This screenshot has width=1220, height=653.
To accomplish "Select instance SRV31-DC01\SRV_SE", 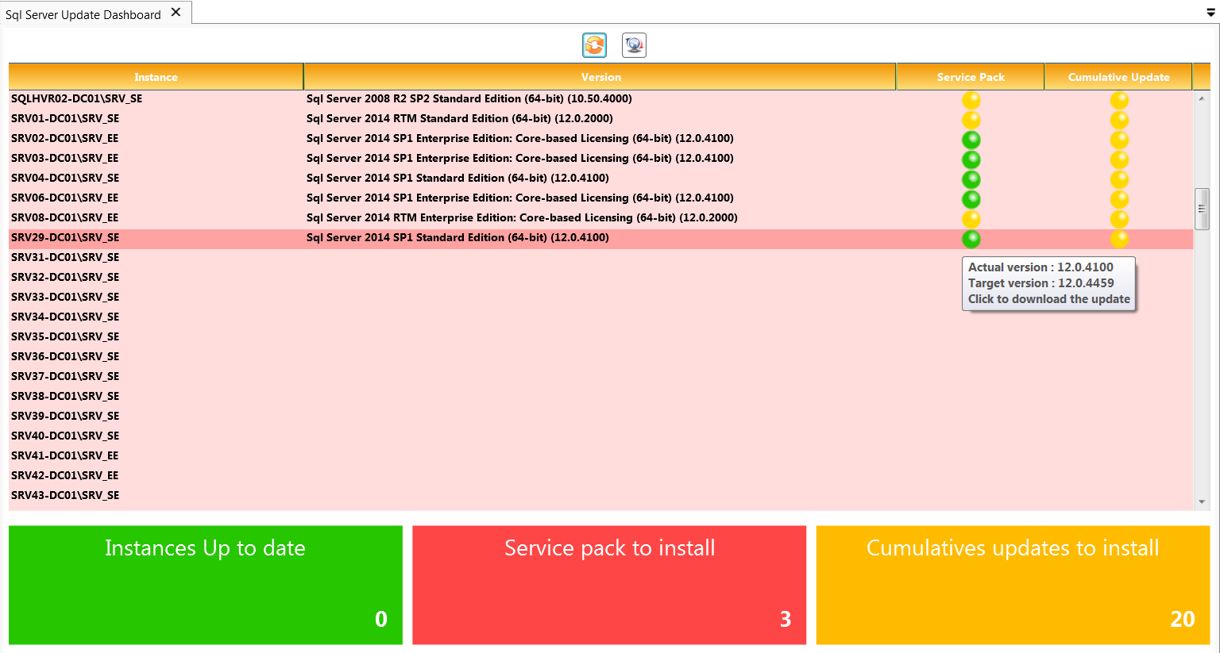I will click(65, 257).
